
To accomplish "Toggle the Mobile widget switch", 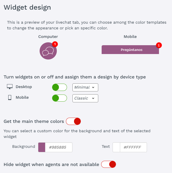I will click(59, 98).
